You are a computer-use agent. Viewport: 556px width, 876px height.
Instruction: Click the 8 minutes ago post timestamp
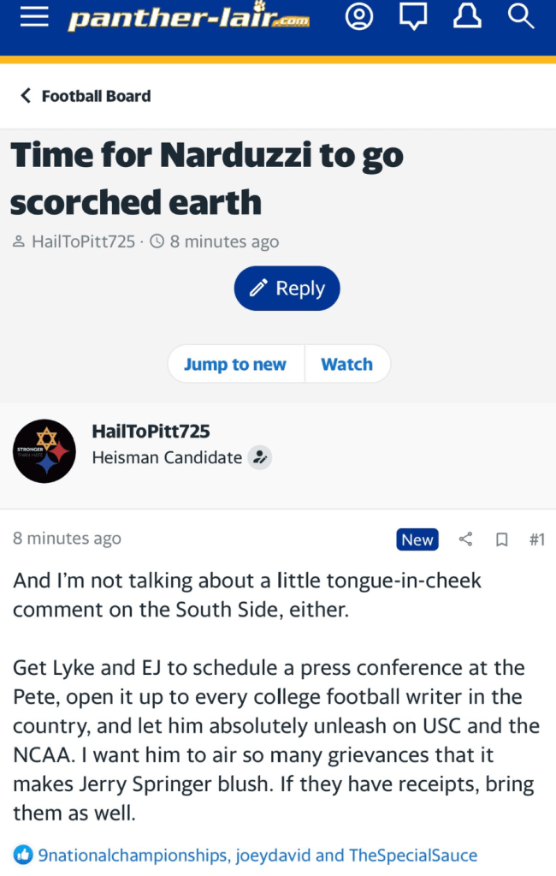tap(67, 539)
